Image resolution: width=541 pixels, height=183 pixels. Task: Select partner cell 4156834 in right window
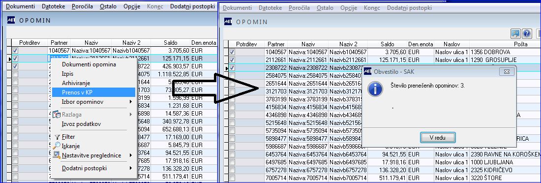point(276,107)
